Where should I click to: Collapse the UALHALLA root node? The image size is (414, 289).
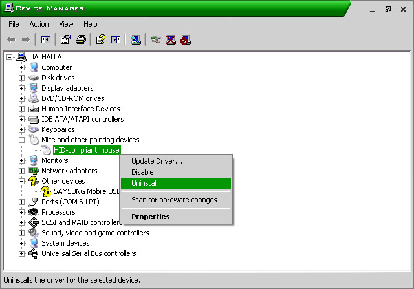coord(10,57)
